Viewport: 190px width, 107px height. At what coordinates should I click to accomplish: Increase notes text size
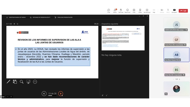103,95
